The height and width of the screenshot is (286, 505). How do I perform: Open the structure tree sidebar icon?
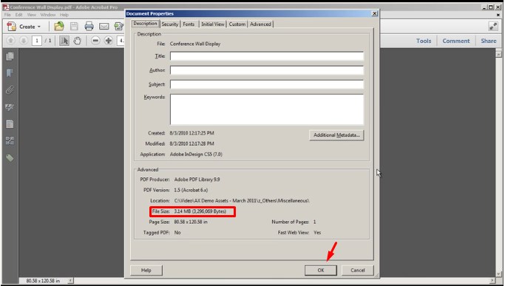pyautogui.click(x=10, y=140)
